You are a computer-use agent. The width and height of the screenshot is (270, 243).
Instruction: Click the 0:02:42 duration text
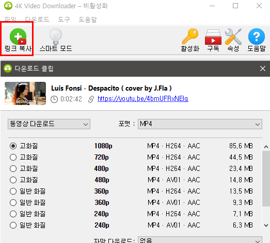pos(71,99)
